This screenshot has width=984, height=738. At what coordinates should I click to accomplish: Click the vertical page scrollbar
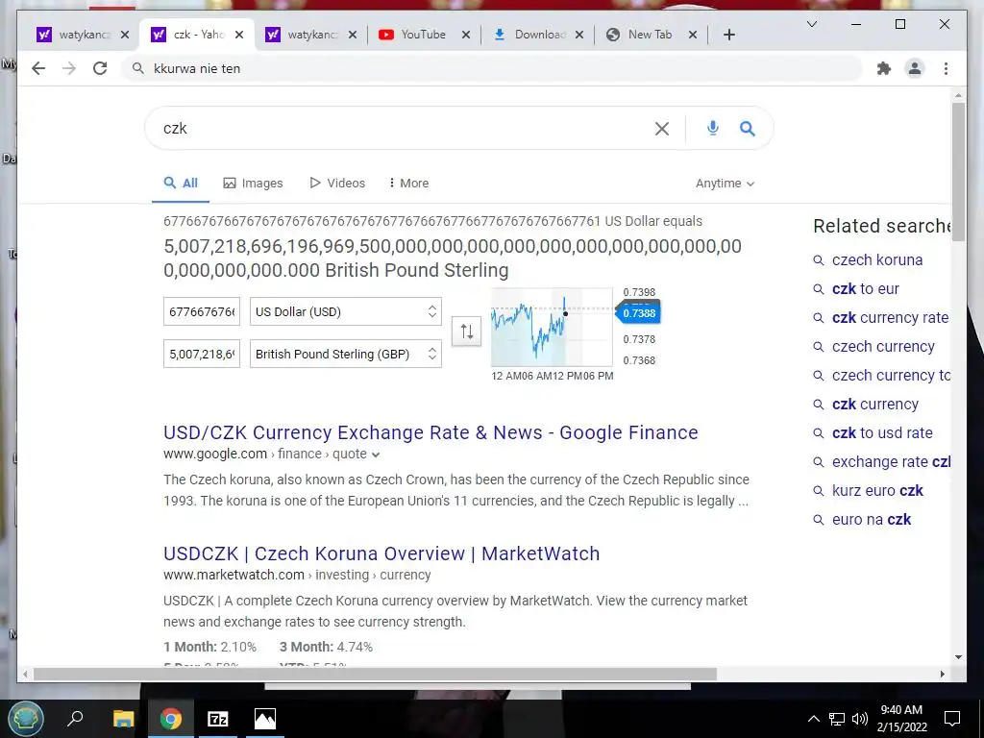(x=958, y=172)
